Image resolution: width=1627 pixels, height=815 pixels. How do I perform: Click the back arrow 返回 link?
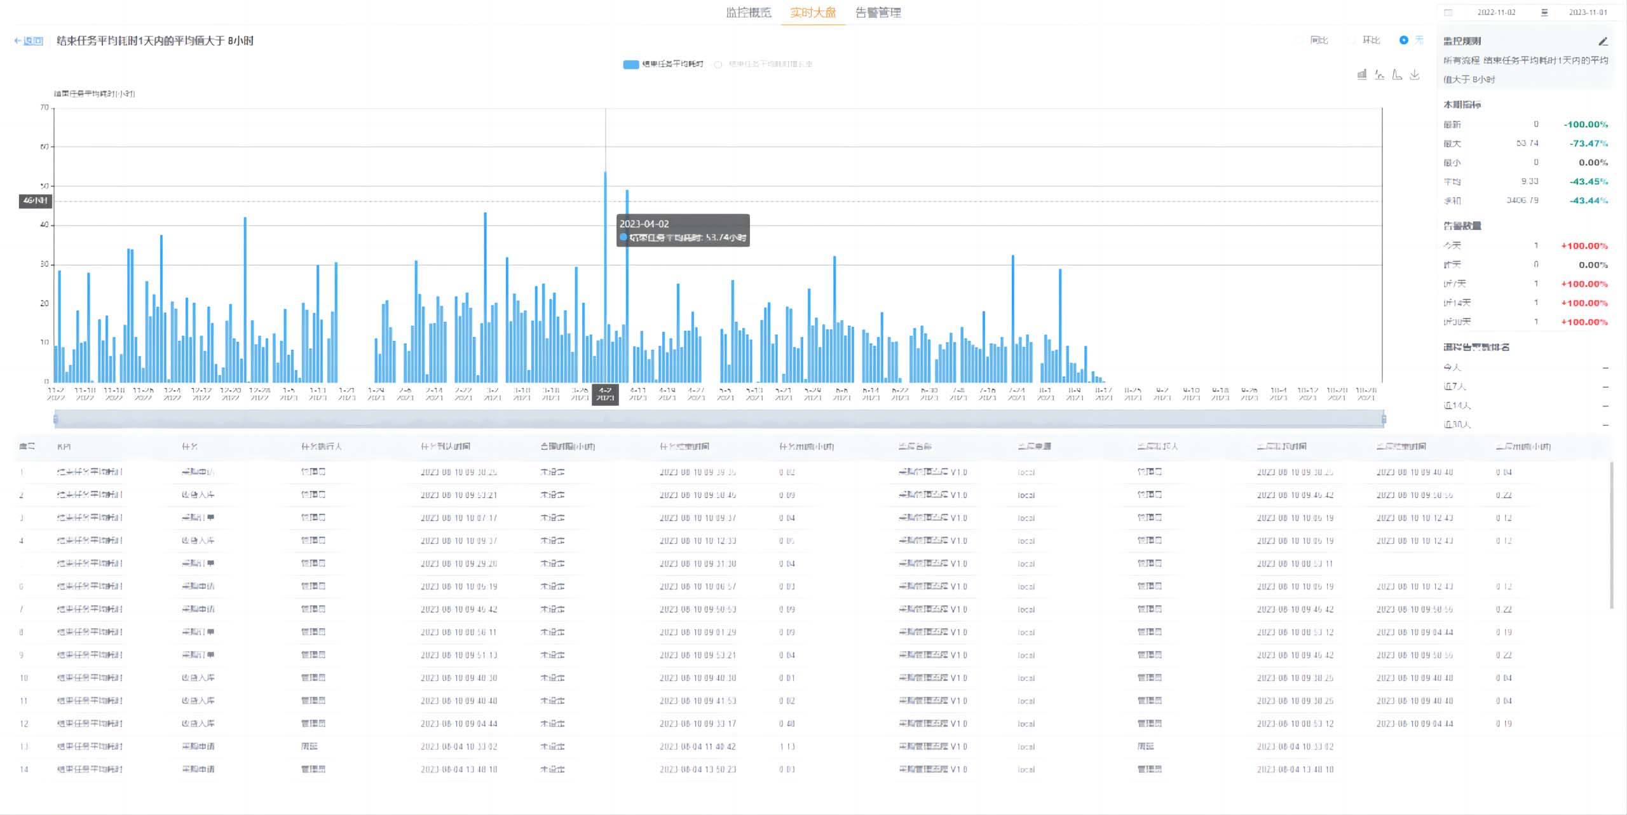[x=29, y=41]
